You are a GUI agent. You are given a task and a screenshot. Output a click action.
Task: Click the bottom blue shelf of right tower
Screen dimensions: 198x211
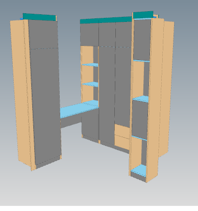[x=139, y=171]
